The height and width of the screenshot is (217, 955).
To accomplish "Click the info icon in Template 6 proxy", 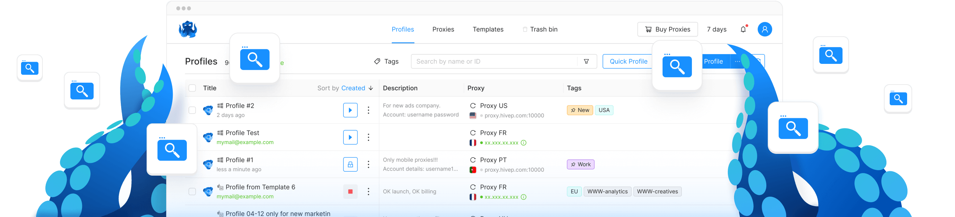I will pos(524,197).
